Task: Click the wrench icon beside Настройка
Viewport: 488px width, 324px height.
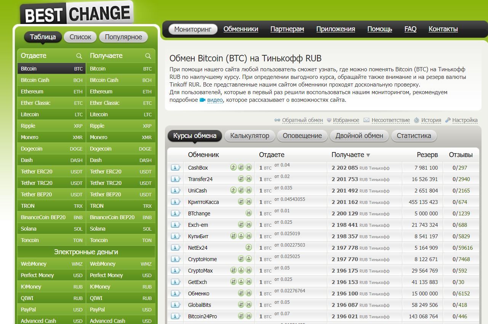Action: click(x=448, y=120)
